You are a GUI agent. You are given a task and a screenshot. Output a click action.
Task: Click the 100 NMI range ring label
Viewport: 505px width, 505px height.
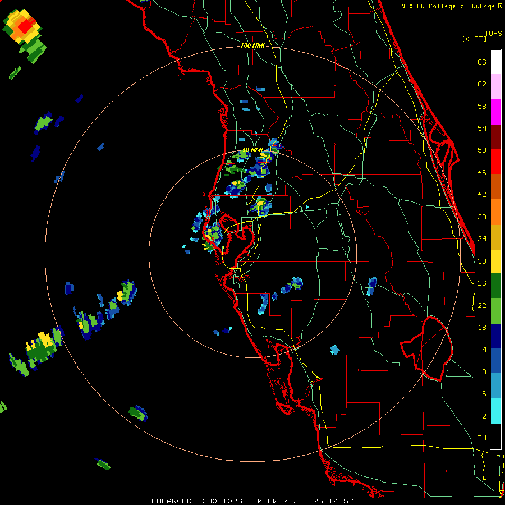click(252, 46)
